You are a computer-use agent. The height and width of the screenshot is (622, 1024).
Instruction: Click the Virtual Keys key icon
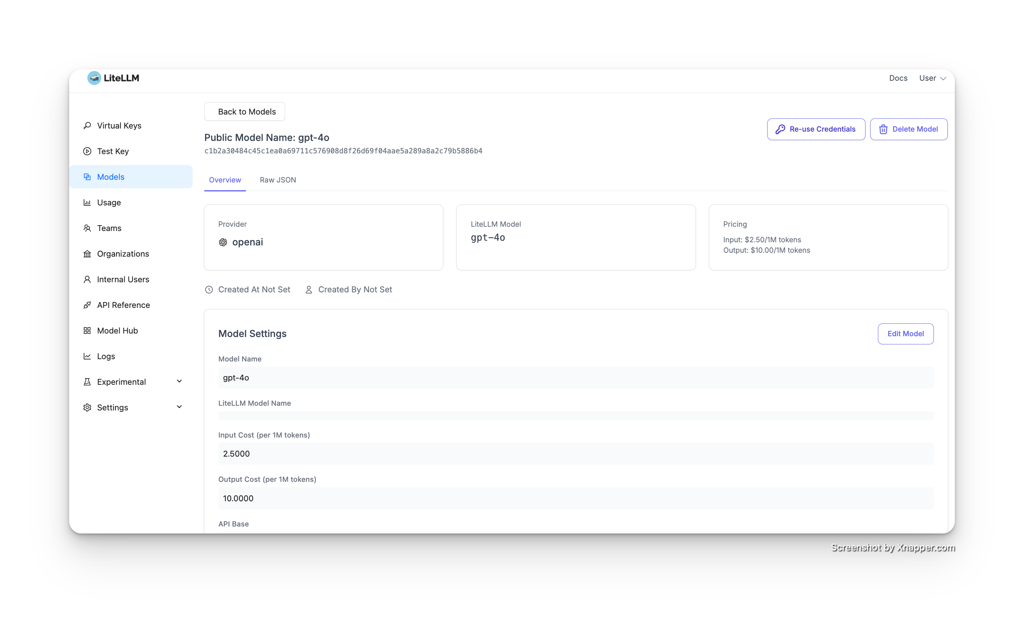point(87,125)
